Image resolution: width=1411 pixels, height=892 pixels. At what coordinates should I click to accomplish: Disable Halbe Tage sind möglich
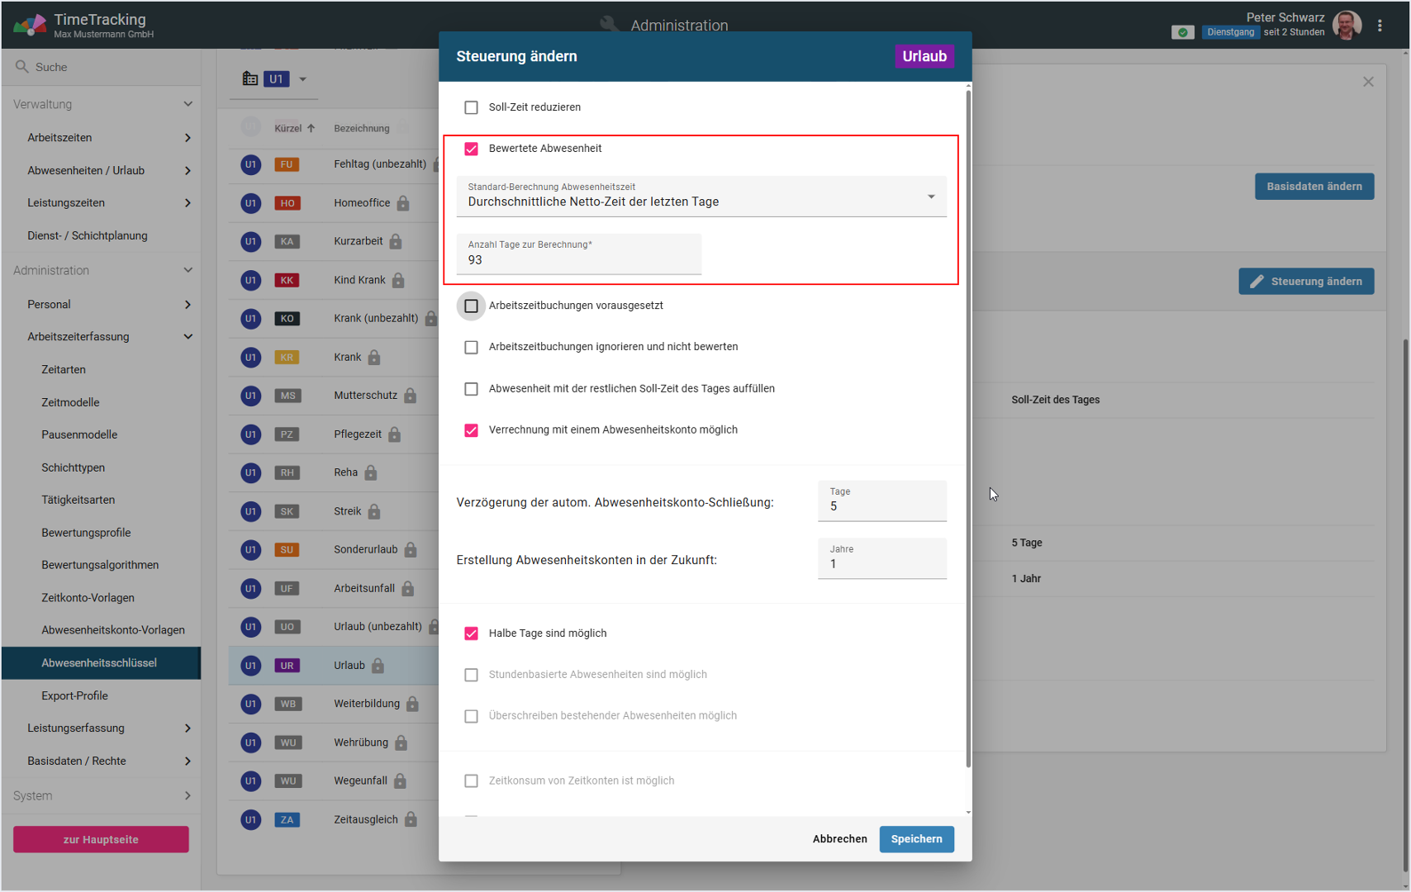coord(471,633)
